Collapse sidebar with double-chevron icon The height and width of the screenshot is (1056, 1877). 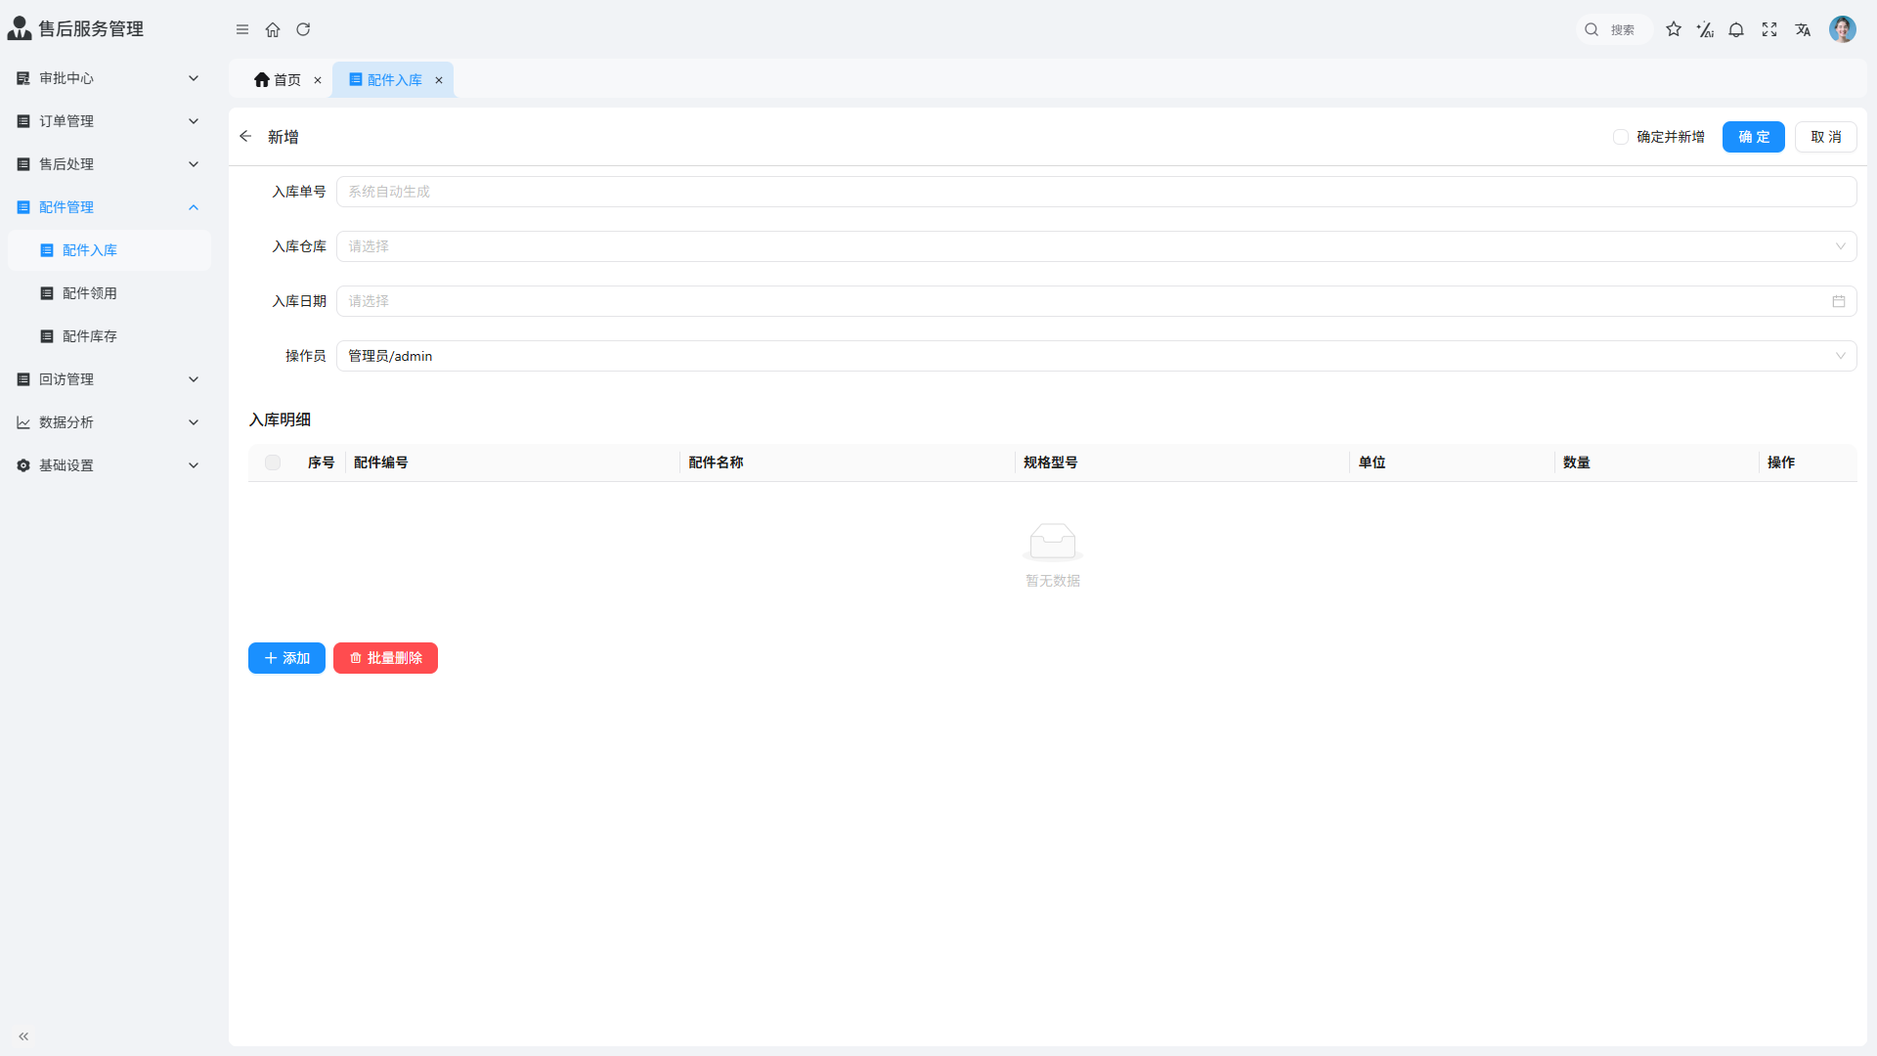pyautogui.click(x=23, y=1036)
